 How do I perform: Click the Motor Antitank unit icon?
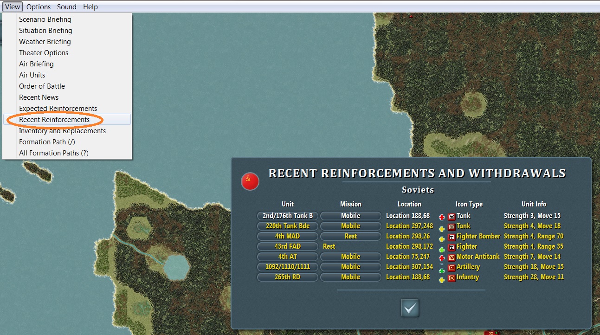click(x=452, y=257)
